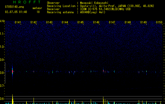This screenshot has height=104, width=165.
Task: Click time marker 0146
Action: point(96,22)
